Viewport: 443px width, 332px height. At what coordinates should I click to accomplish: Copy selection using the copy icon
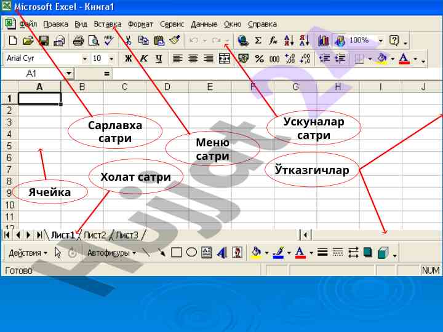[x=143, y=41]
